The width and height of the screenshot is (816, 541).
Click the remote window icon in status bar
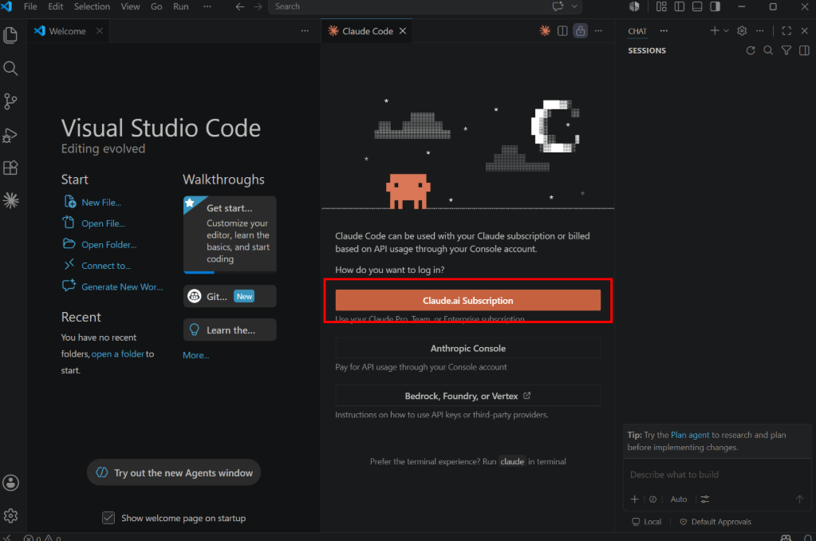pos(6,537)
